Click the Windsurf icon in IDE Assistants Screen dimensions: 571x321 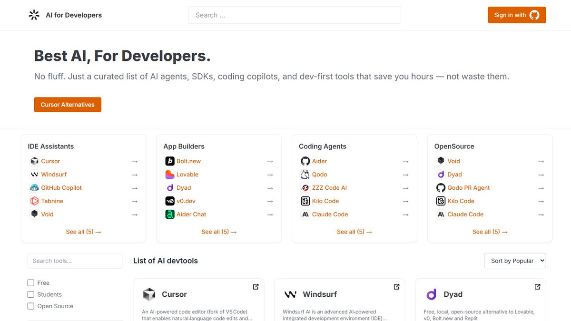pyautogui.click(x=34, y=175)
